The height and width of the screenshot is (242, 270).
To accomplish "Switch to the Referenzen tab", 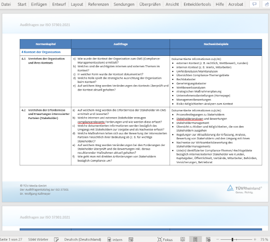I will click(98, 5).
